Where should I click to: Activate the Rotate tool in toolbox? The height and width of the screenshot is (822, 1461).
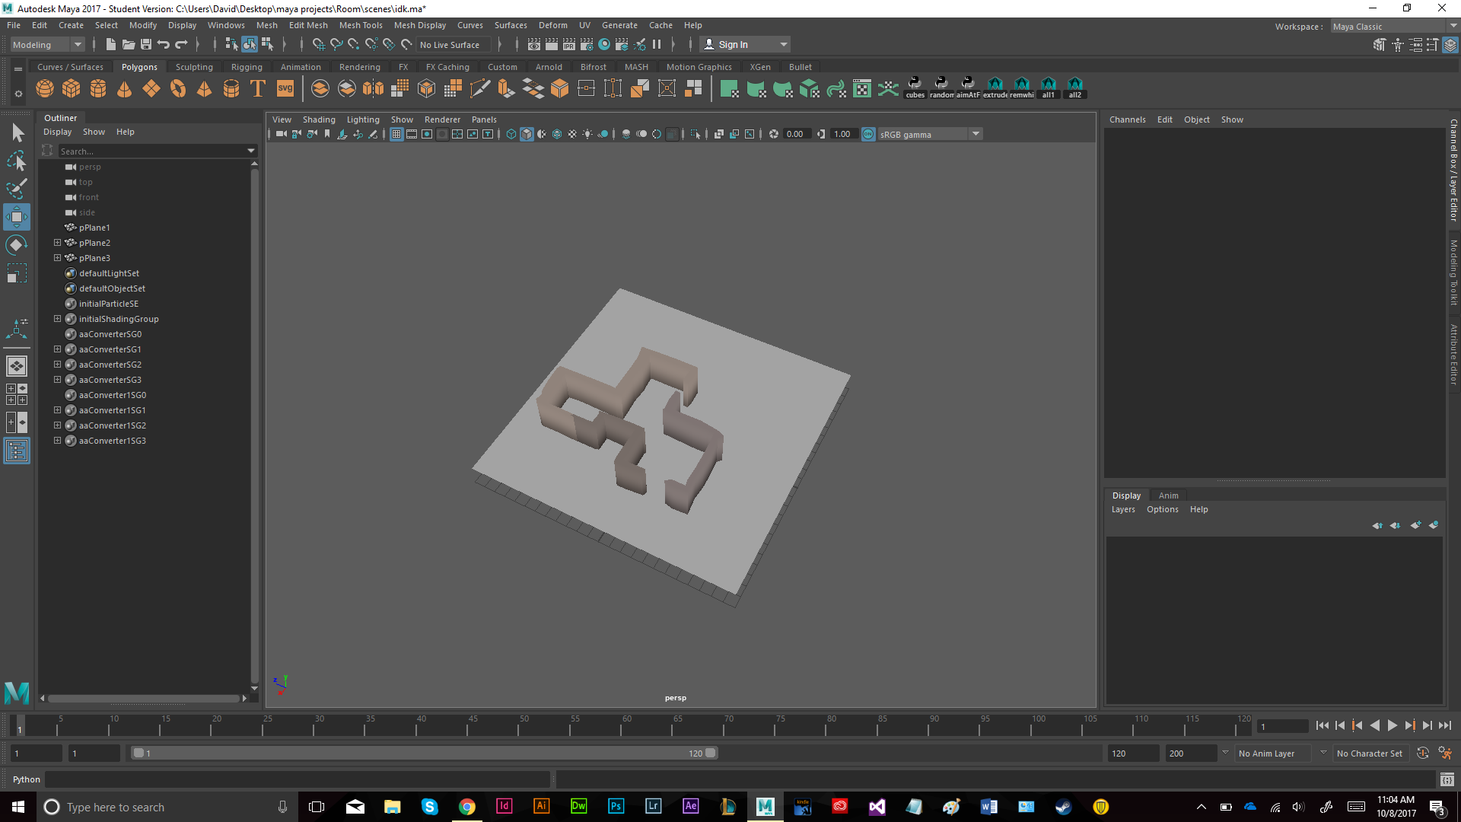pos(17,245)
